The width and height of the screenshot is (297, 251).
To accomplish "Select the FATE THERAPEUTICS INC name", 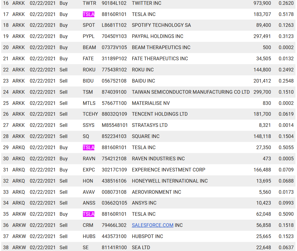I will [160, 58].
